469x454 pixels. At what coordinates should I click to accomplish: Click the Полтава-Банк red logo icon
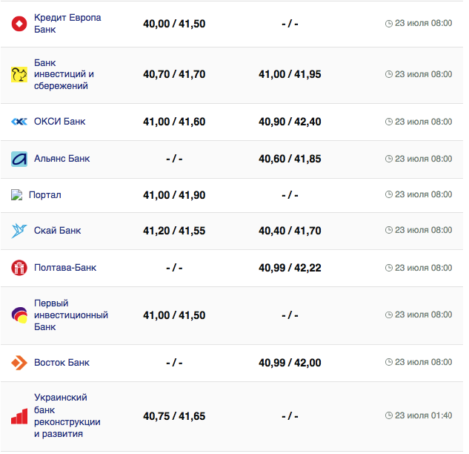[x=19, y=268]
